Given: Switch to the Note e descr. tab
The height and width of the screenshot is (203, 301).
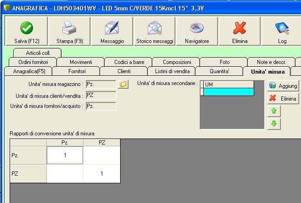Looking at the screenshot, I should [x=272, y=62].
